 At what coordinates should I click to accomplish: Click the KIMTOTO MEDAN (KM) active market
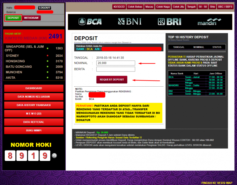26,38
